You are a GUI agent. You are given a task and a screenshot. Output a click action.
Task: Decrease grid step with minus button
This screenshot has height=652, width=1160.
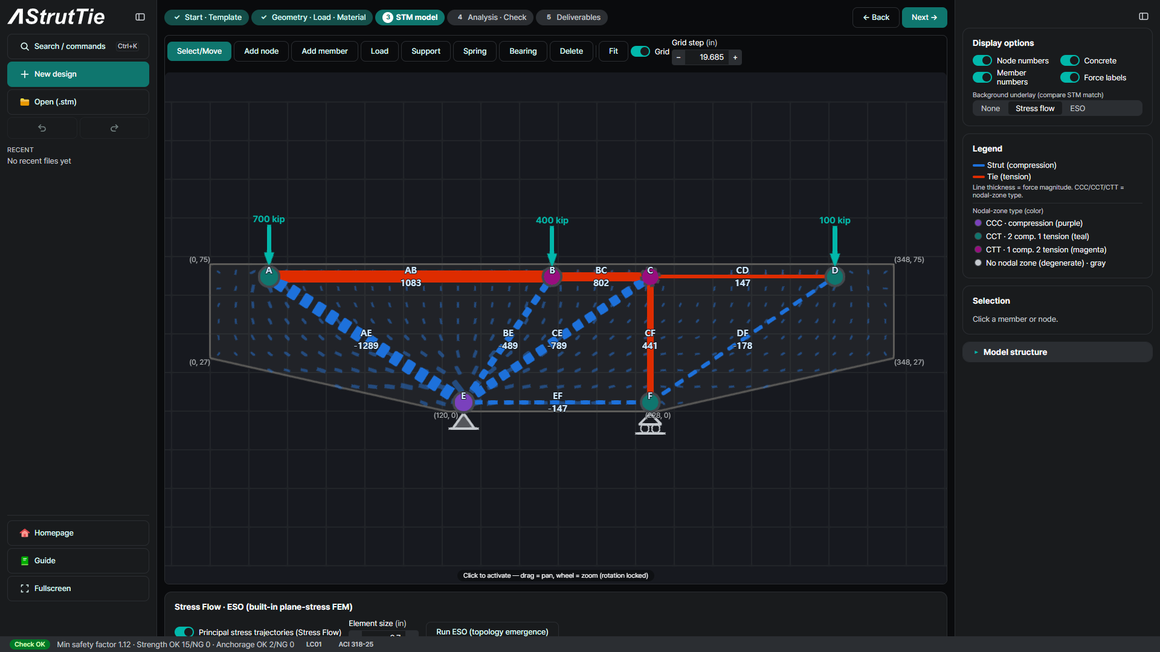pos(678,57)
